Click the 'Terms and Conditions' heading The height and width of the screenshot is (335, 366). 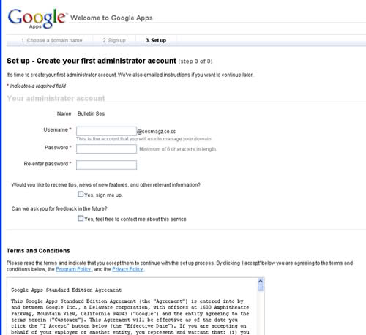tap(38, 251)
